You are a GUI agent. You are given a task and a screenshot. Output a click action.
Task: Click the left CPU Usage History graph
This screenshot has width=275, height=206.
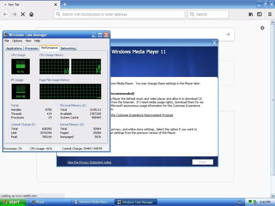coord(54,67)
